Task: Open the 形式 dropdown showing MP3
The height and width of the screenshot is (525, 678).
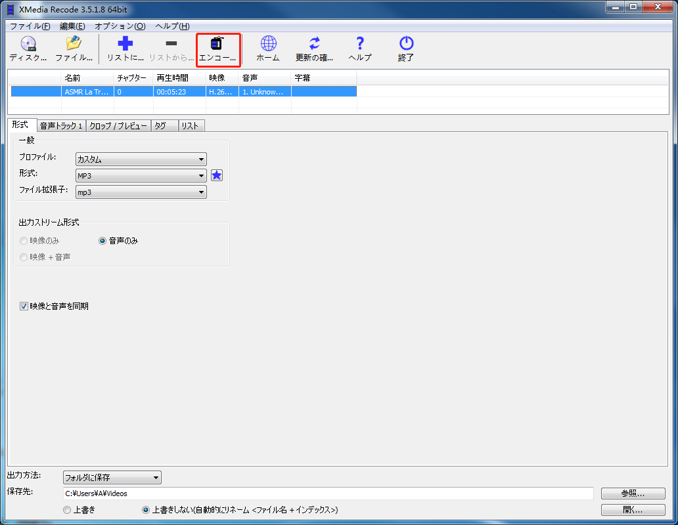Action: [141, 176]
